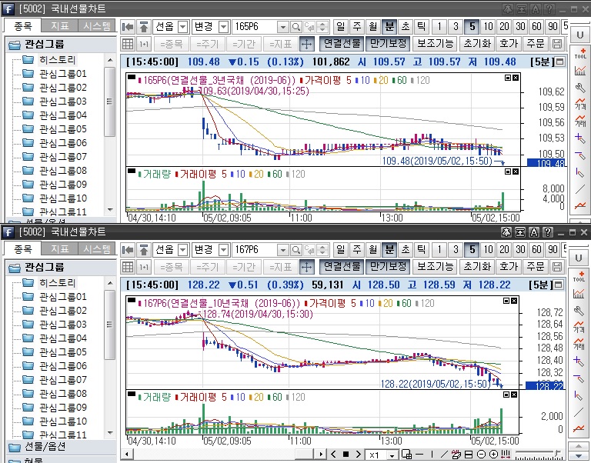
Task: Click 초기화 button in the 165P6 window
Action: click(477, 44)
